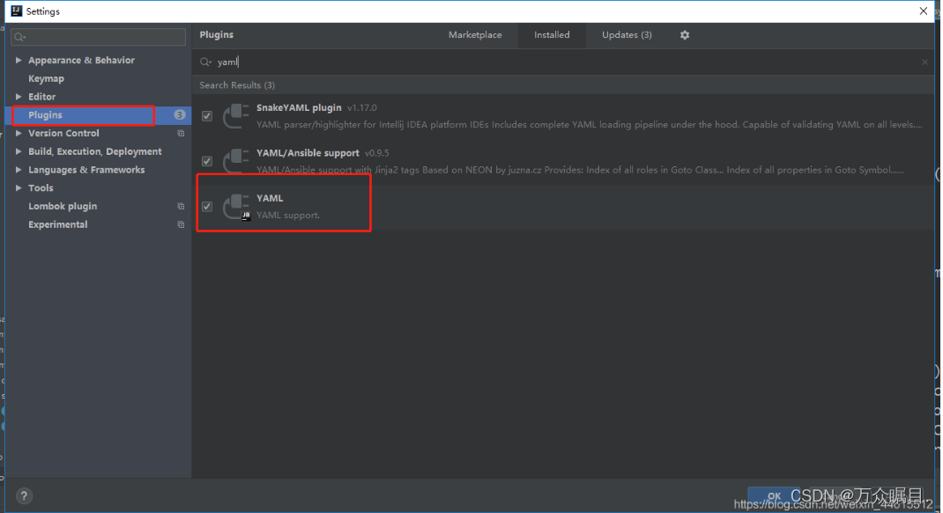This screenshot has width=943, height=513.
Task: Select Tools label in settings tree
Action: click(x=41, y=188)
